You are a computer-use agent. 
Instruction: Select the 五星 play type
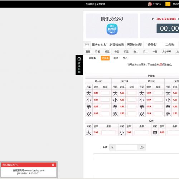(x=88, y=52)
